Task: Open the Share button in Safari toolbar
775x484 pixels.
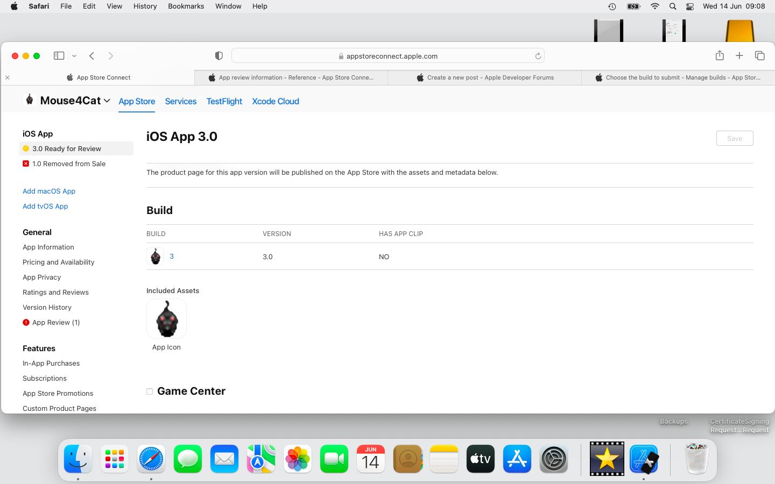Action: point(720,55)
